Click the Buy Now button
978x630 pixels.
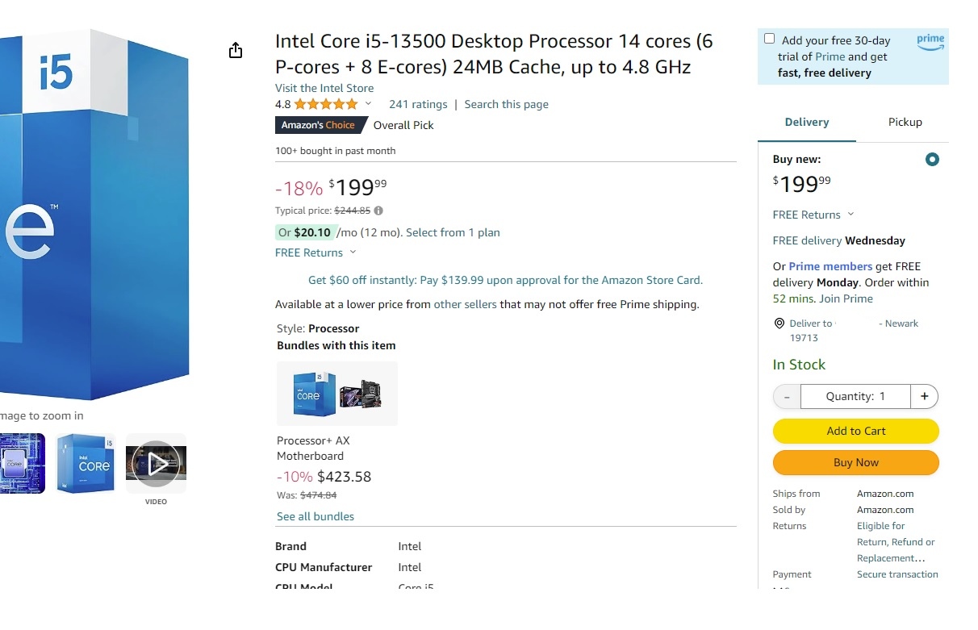tap(856, 462)
